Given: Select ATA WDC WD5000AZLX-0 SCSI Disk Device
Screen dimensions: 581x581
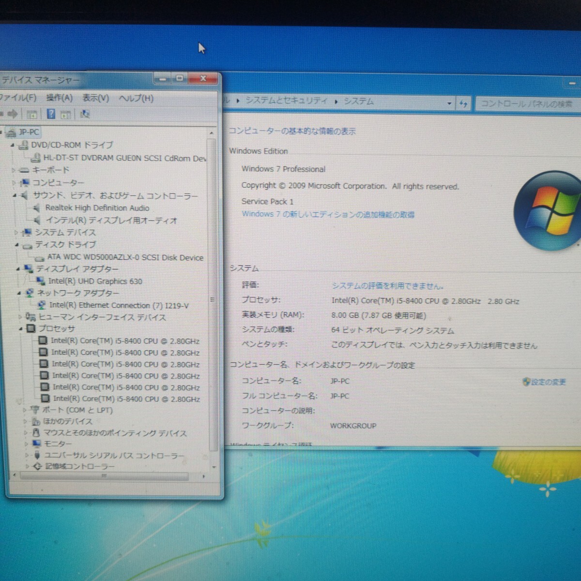Looking at the screenshot, I should click(x=125, y=258).
